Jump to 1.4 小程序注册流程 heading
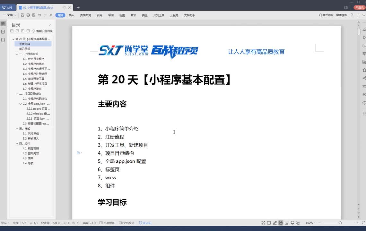The width and height of the screenshot is (366, 231). (x=35, y=74)
